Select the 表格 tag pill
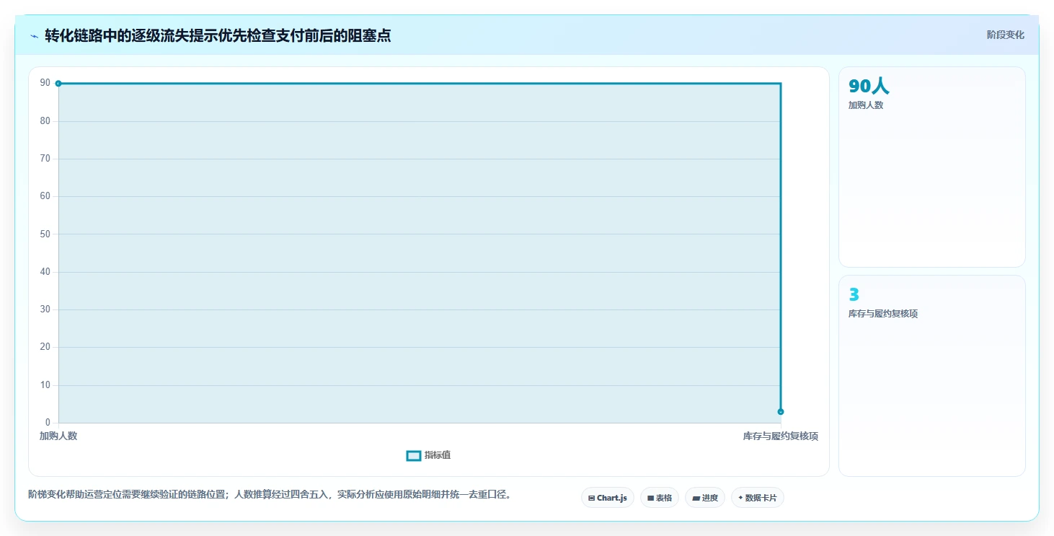Screen dimensions: 1054x536 point(660,498)
